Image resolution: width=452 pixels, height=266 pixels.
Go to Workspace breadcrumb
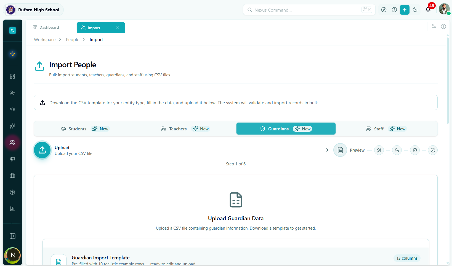pyautogui.click(x=45, y=40)
